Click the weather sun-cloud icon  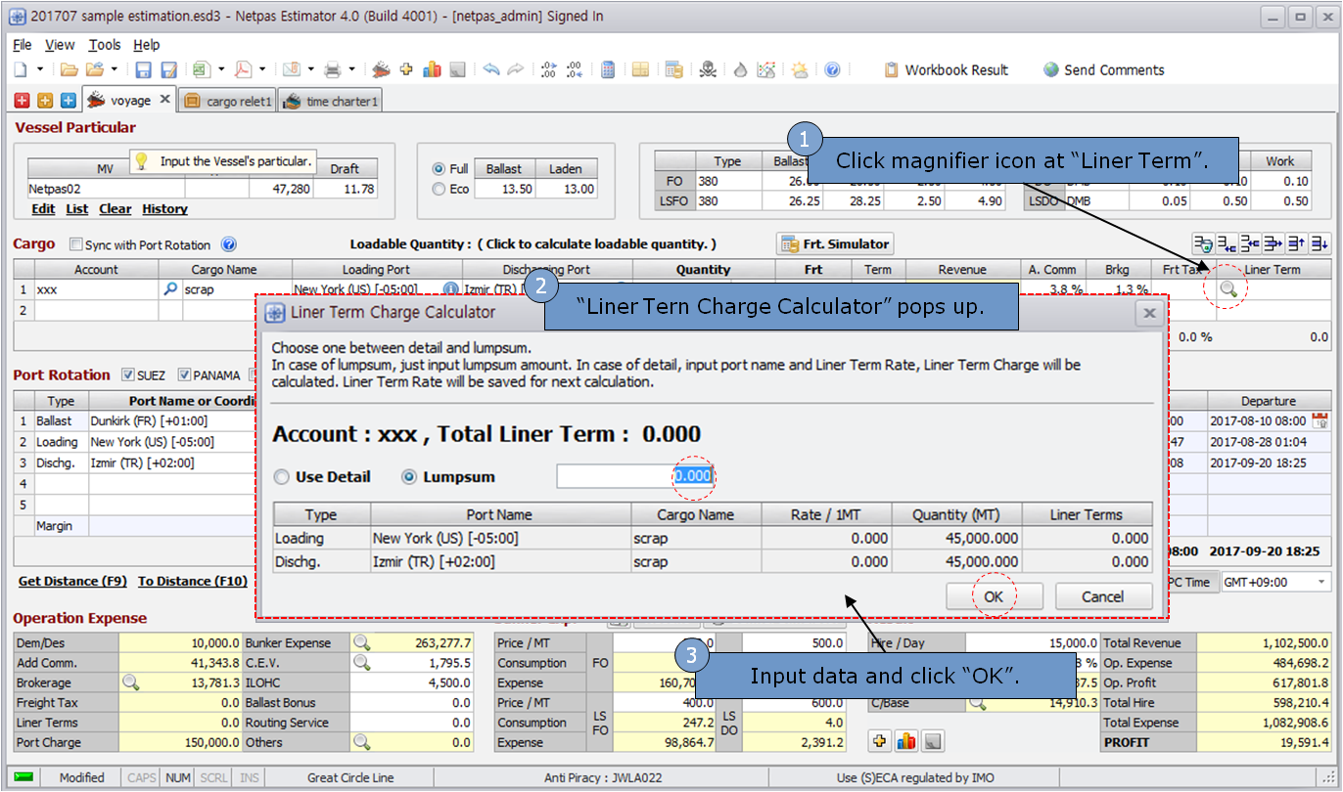[x=800, y=69]
